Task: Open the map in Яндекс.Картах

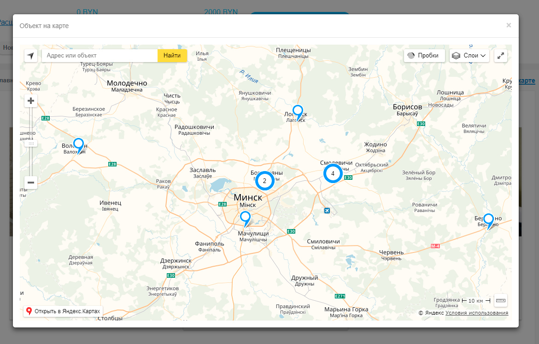Action: pos(63,311)
